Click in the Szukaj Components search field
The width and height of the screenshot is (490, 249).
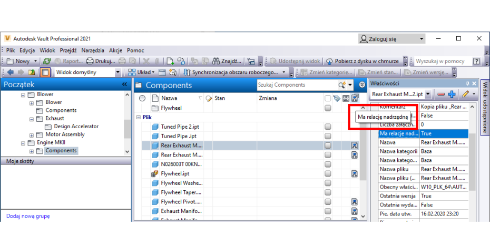(x=297, y=85)
